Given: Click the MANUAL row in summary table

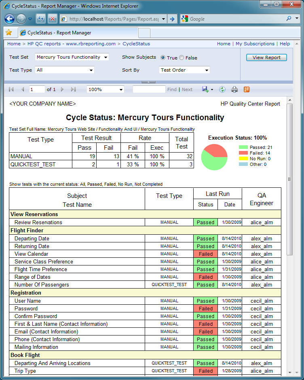Looking at the screenshot, I should 101,156.
